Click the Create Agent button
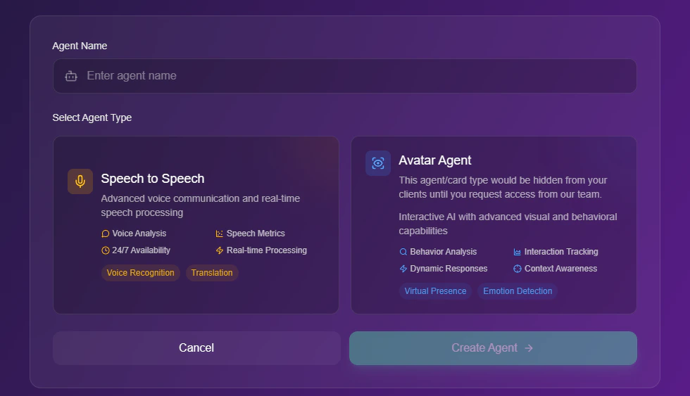The width and height of the screenshot is (690, 396). 493,348
